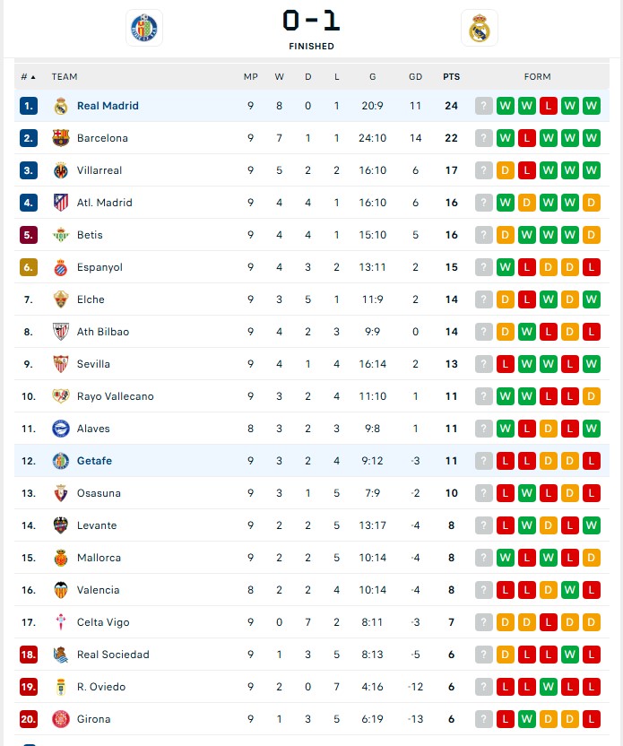
Task: Click the FORM column header
Action: [x=537, y=77]
